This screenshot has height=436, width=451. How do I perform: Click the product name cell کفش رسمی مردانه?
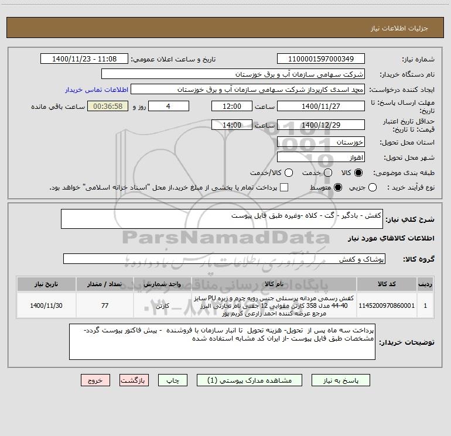tap(274, 305)
